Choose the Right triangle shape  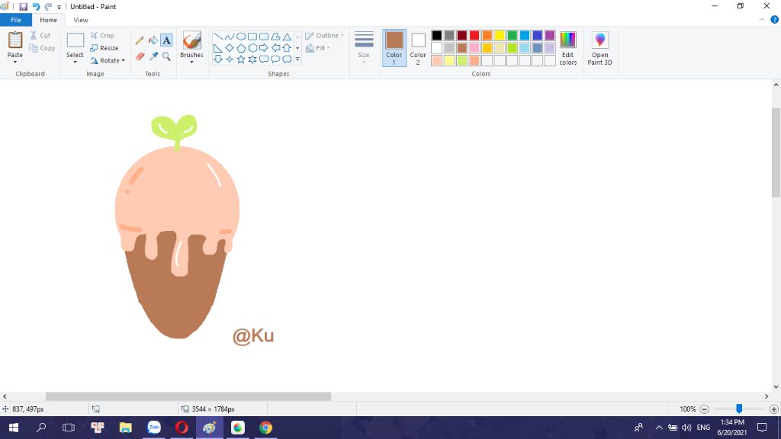point(217,48)
